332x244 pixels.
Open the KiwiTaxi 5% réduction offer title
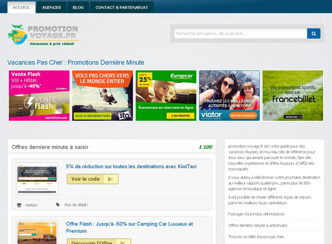(131, 166)
